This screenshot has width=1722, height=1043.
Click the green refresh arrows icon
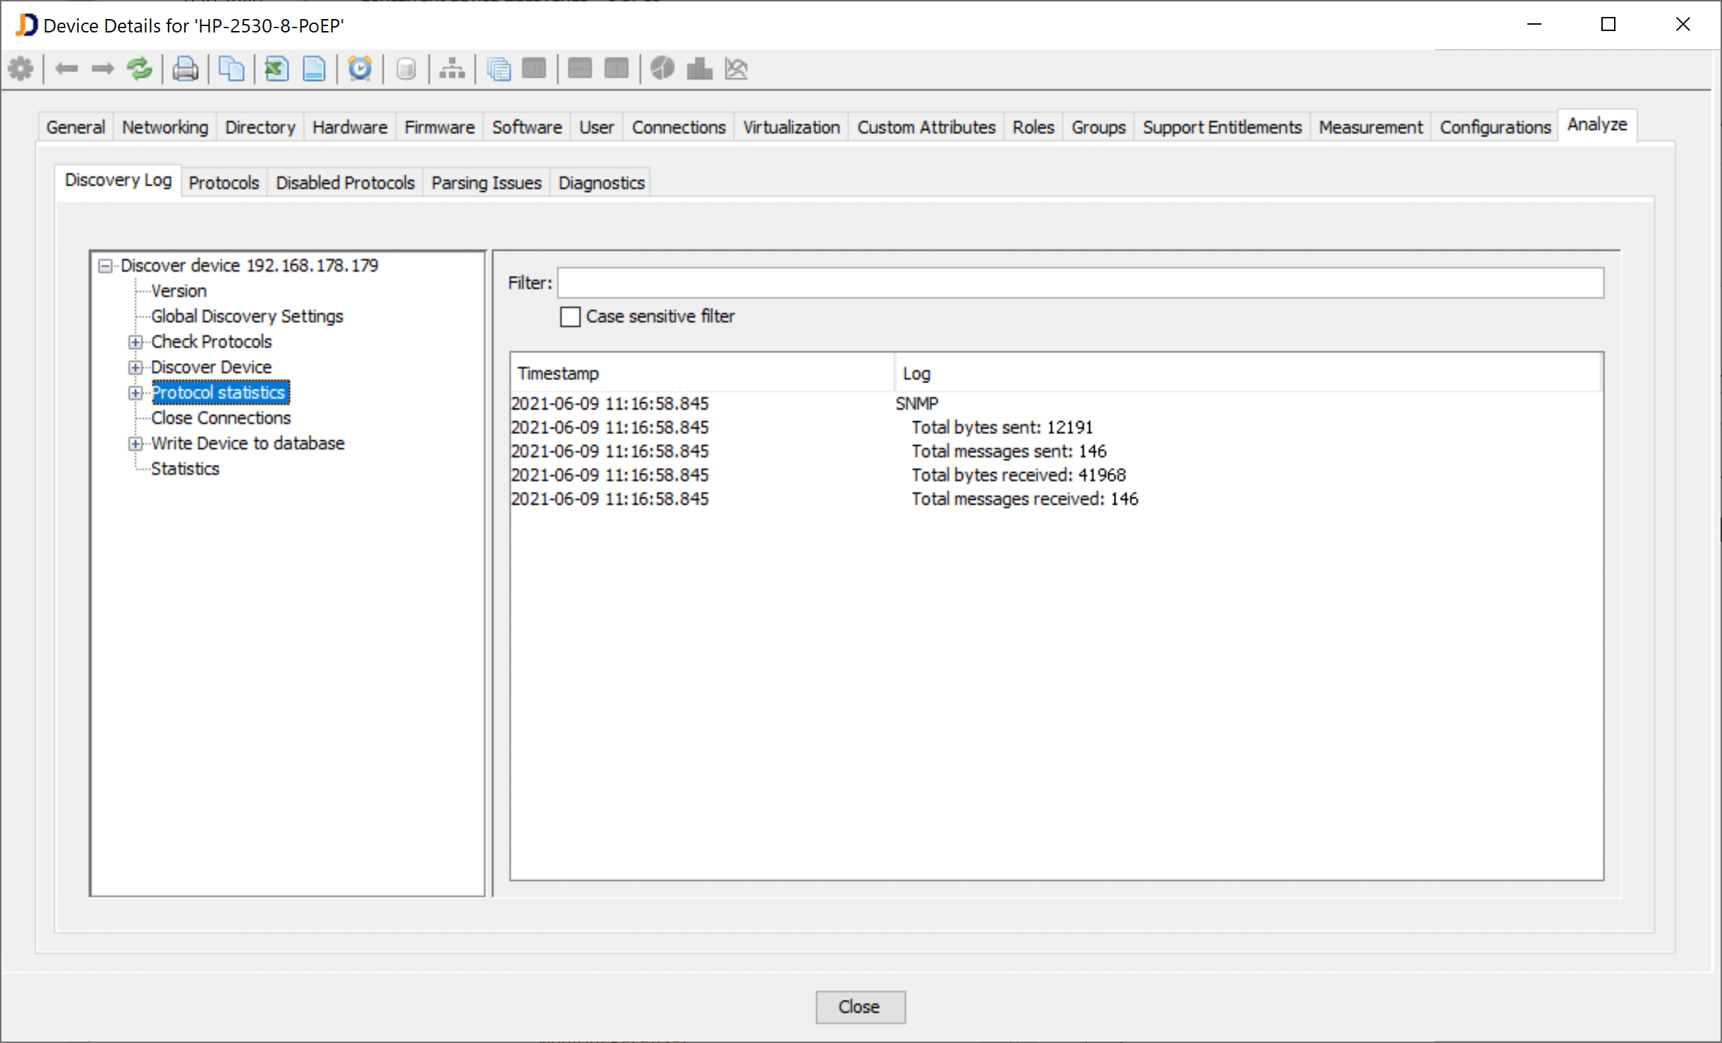pos(140,69)
